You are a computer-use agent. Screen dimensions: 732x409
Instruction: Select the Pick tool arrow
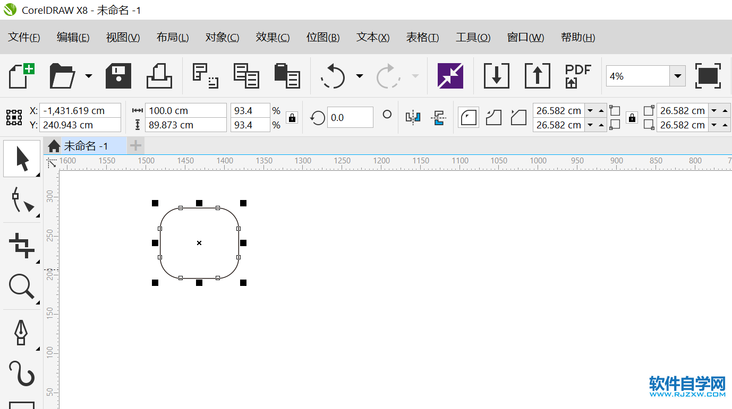pyautogui.click(x=22, y=159)
